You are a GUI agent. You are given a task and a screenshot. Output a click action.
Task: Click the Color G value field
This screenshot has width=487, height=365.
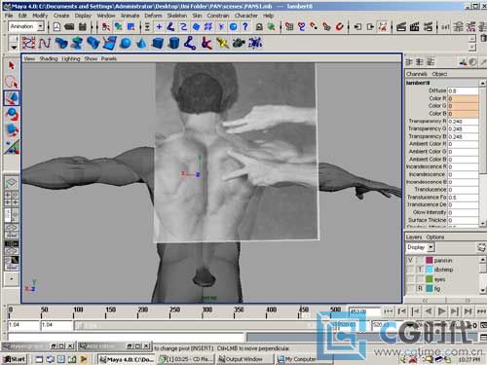click(x=463, y=106)
